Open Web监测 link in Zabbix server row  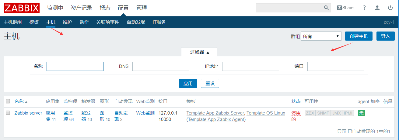pos(145,113)
